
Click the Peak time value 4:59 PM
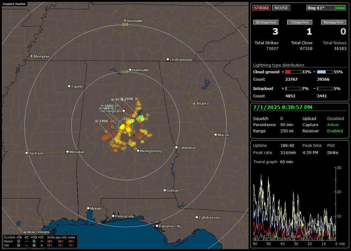coord(310,152)
